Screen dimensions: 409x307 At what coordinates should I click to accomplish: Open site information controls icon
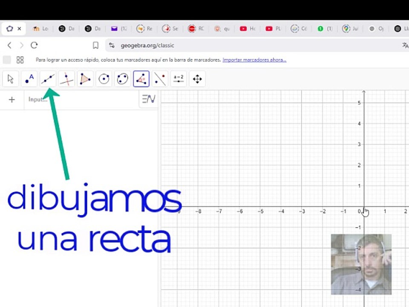click(112, 45)
